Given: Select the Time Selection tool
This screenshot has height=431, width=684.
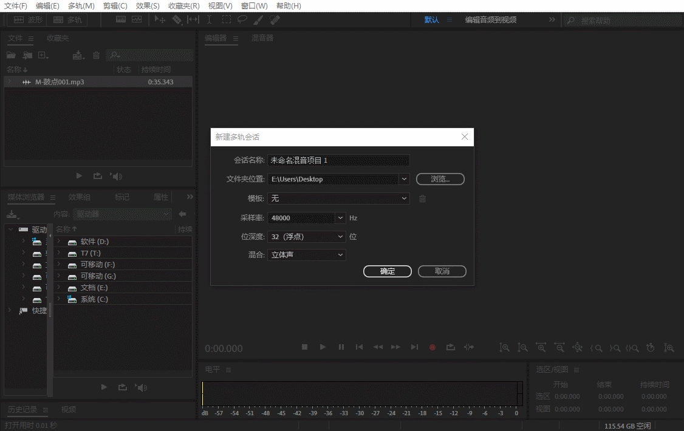Looking at the screenshot, I should [210, 20].
